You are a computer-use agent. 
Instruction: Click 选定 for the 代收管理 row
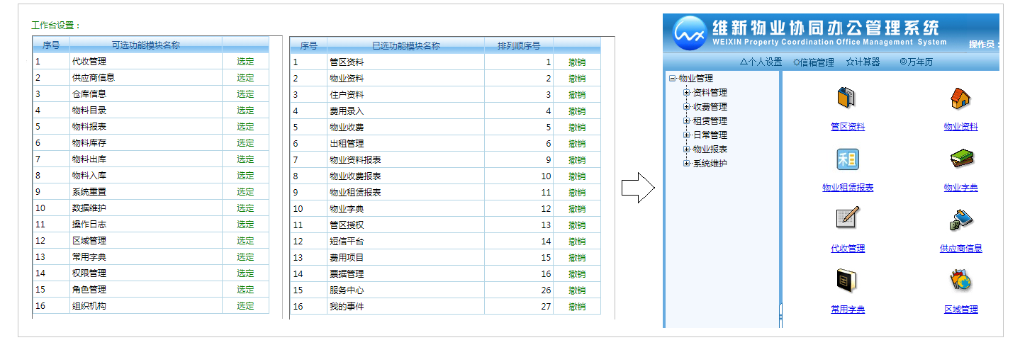click(245, 62)
